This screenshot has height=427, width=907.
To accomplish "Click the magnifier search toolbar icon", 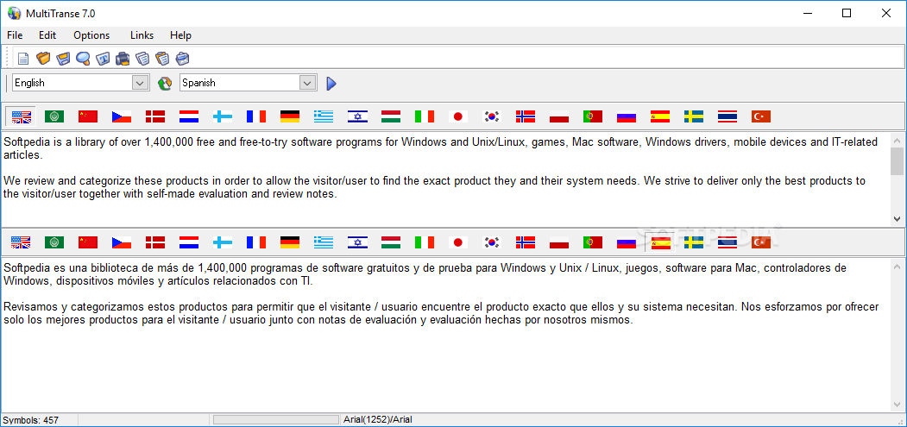I will (x=84, y=59).
